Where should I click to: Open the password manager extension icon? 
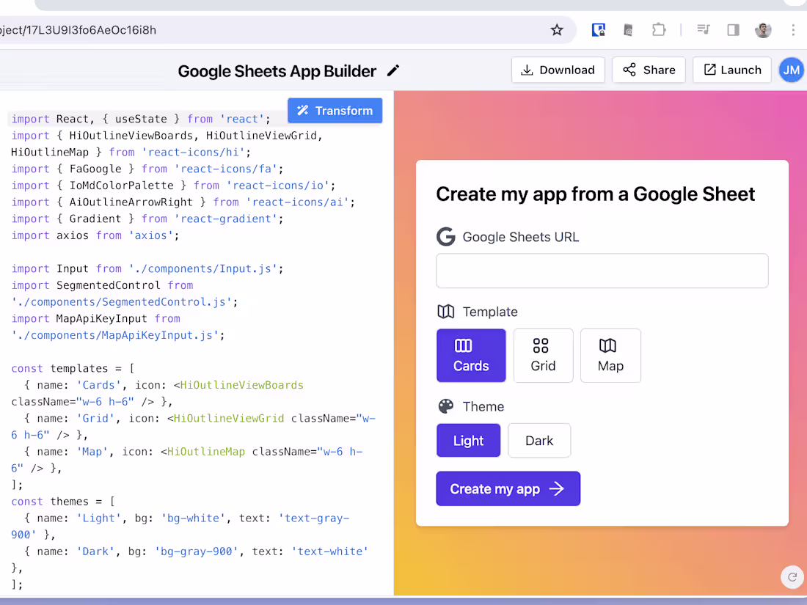pos(598,30)
